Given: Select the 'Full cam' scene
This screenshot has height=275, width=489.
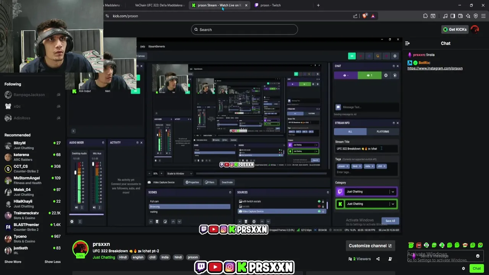Looking at the screenshot, I should 189,201.
